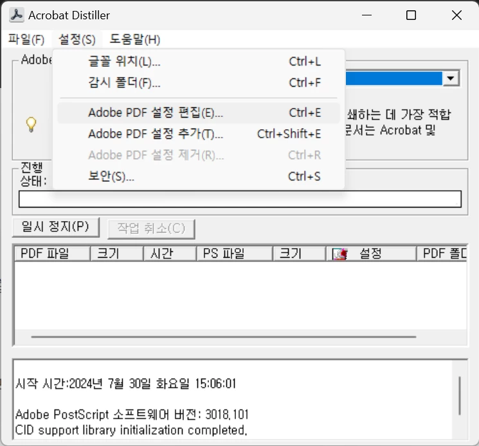Click the Acrobat Distiller title bar icon
Screen dimensions: 479x446
[17, 15]
